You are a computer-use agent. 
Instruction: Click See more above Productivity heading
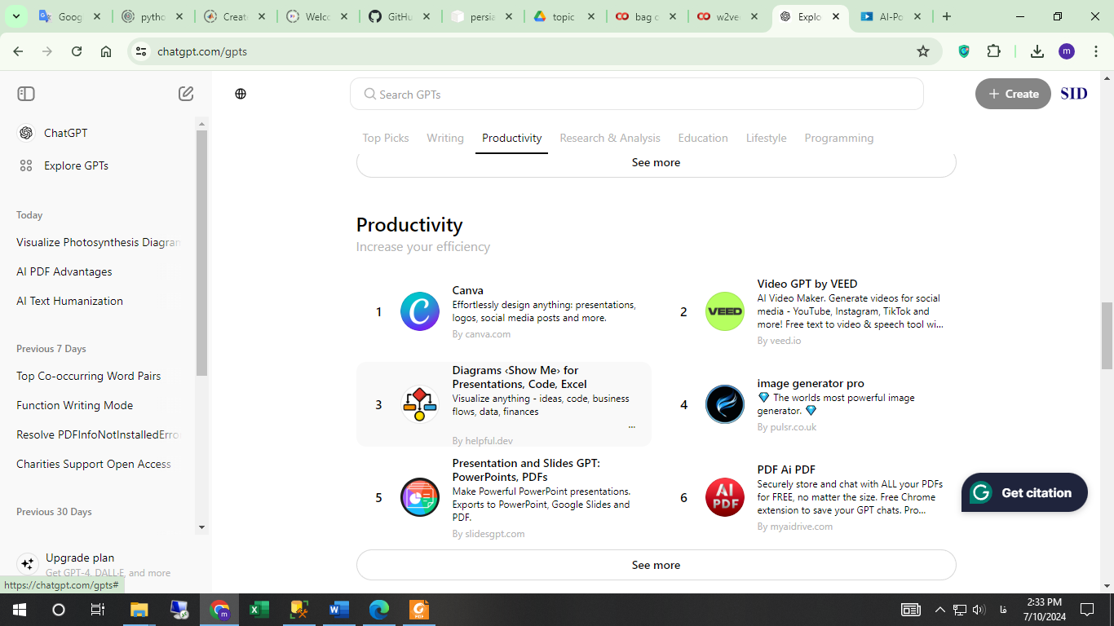[656, 162]
